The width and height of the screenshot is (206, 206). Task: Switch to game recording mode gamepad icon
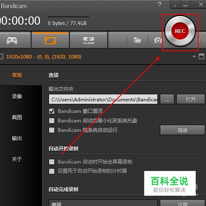(x=12, y=40)
